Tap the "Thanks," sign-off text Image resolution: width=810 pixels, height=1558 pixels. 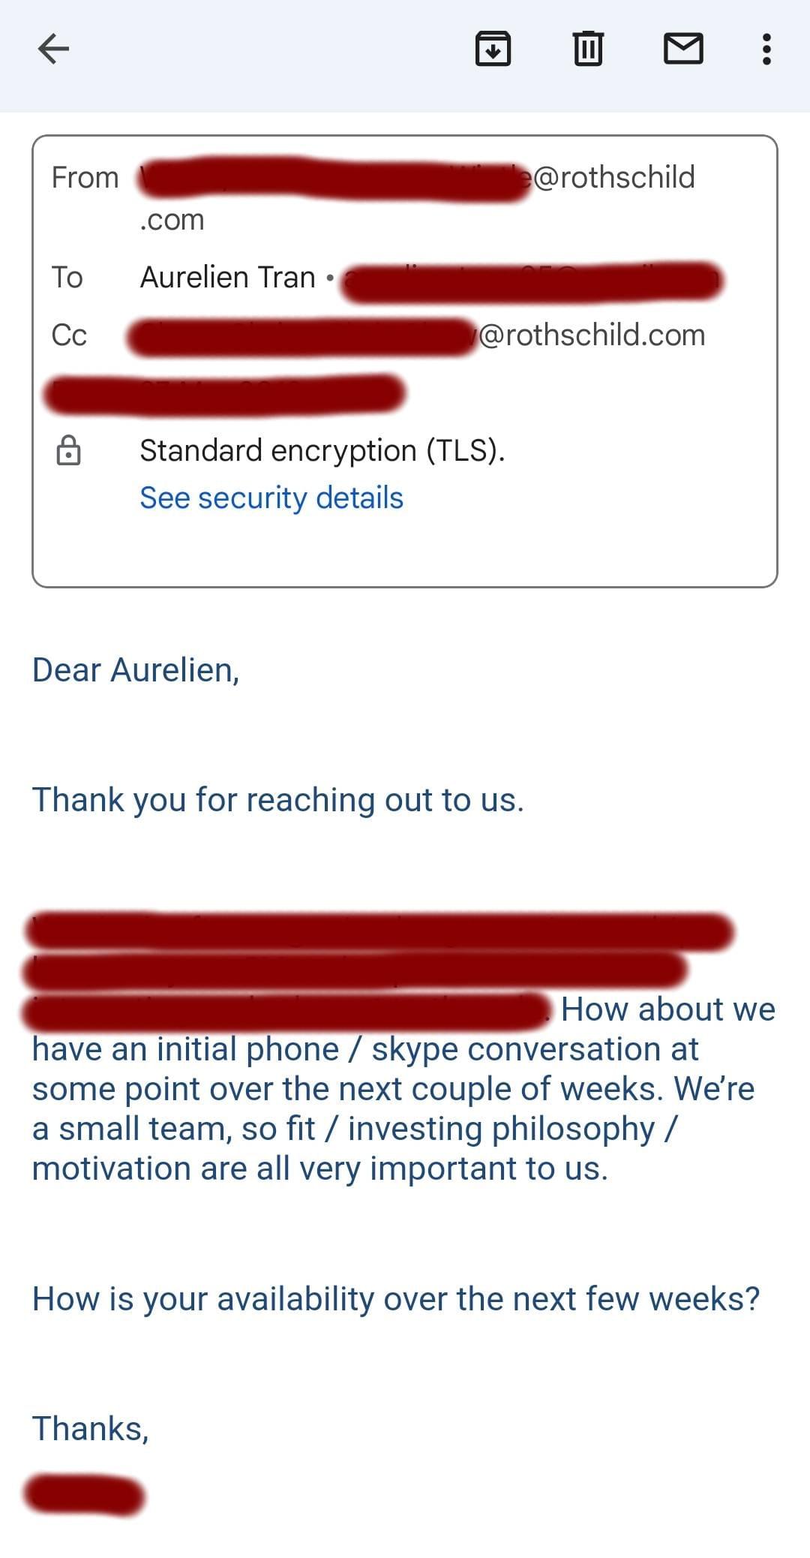pyautogui.click(x=91, y=1429)
